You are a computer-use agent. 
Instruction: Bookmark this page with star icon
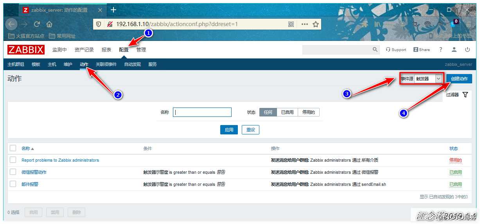click(x=316, y=24)
